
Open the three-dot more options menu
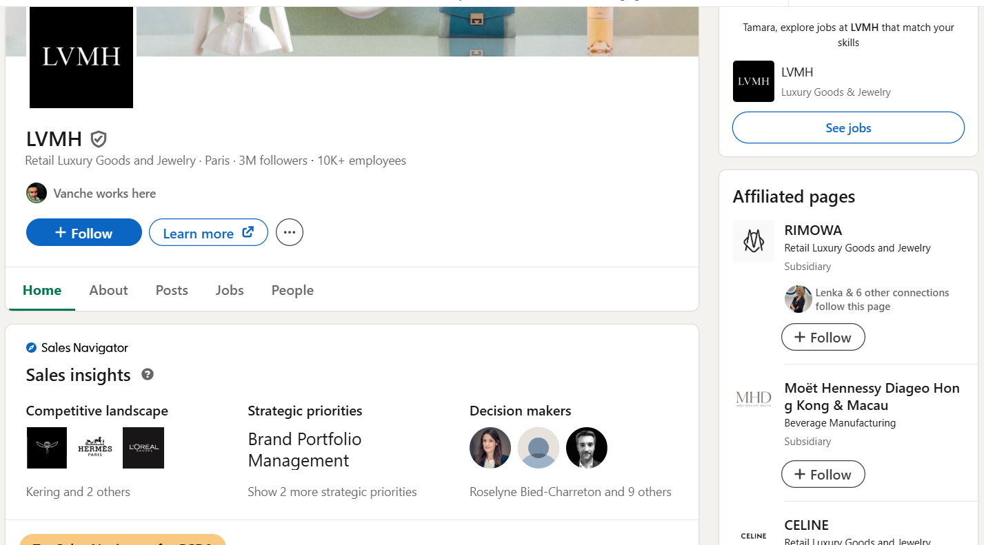[290, 232]
